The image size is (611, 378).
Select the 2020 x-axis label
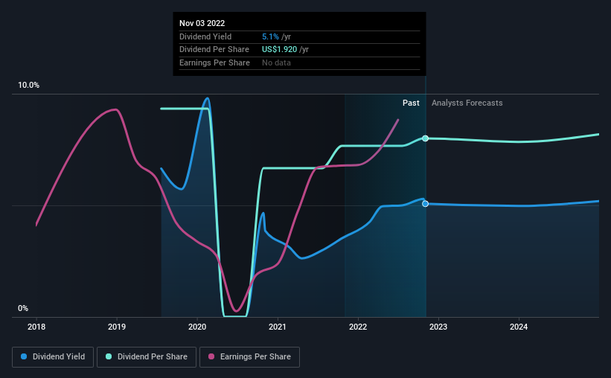(197, 327)
